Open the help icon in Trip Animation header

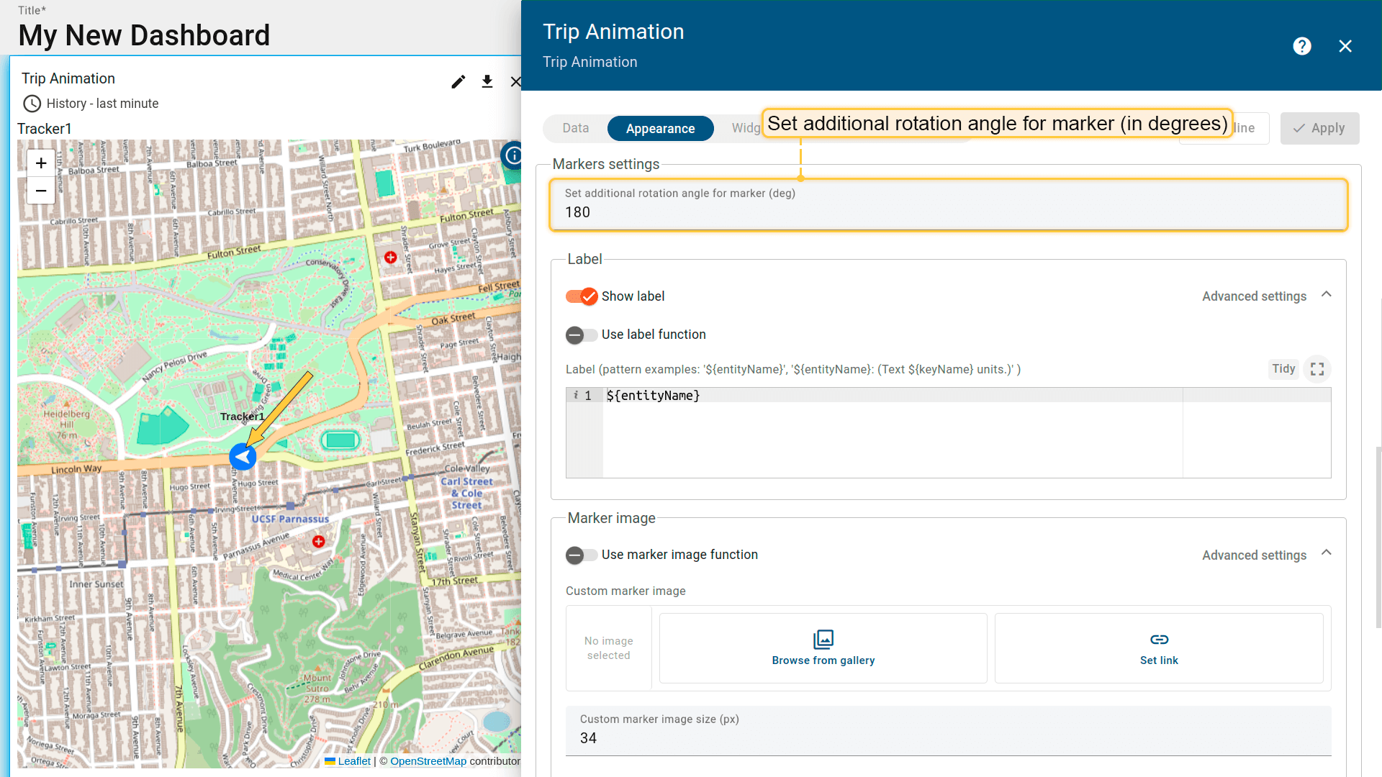tap(1301, 46)
